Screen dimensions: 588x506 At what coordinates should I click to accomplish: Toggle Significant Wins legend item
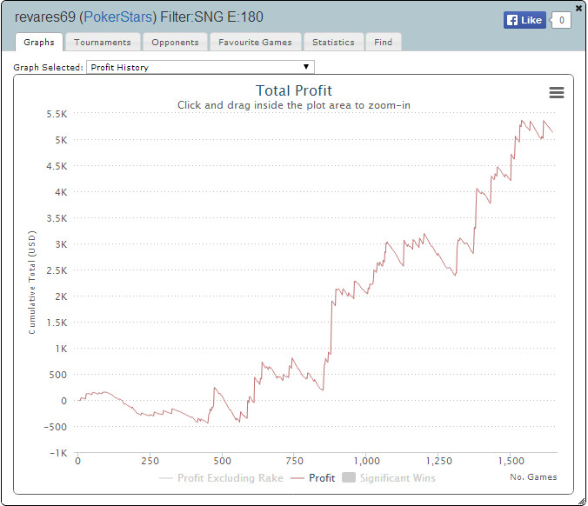point(389,478)
